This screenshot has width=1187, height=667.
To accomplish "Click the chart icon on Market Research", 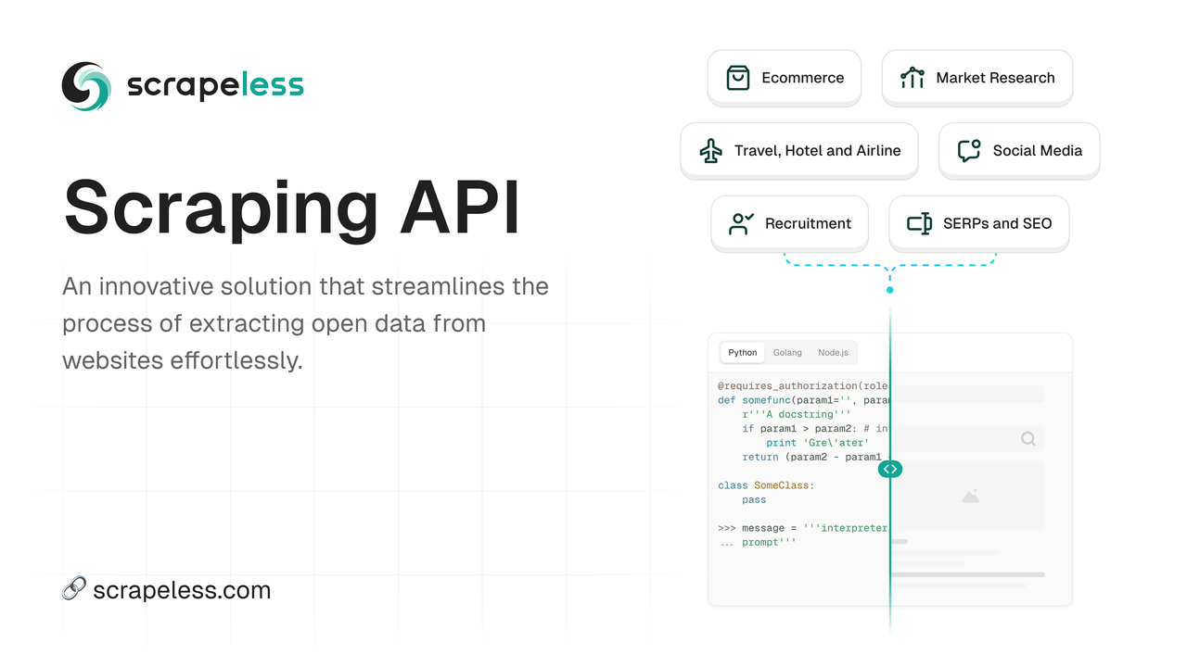I will [913, 78].
